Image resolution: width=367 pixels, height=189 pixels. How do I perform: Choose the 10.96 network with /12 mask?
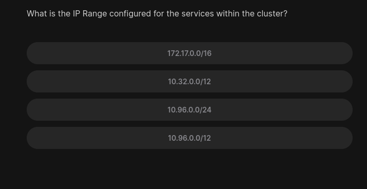(x=189, y=138)
